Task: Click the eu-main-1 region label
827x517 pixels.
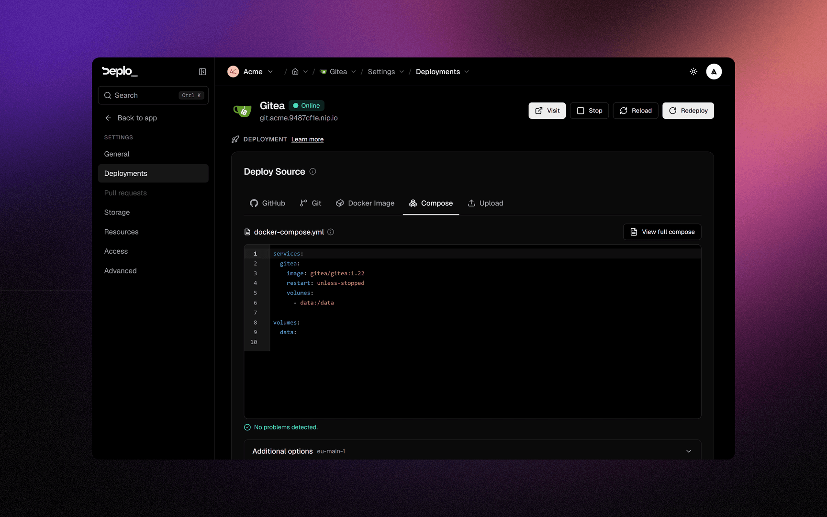Action: (331, 451)
